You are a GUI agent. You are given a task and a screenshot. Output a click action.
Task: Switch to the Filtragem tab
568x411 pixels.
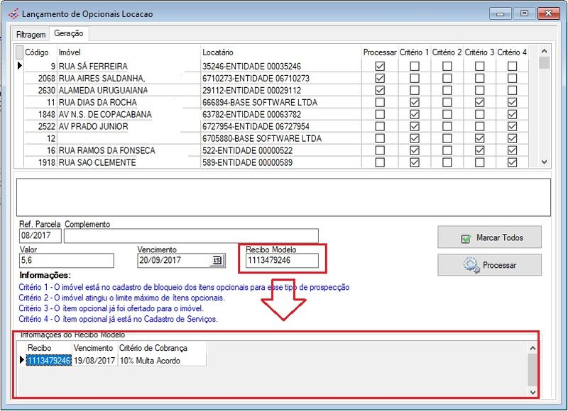[x=31, y=34]
